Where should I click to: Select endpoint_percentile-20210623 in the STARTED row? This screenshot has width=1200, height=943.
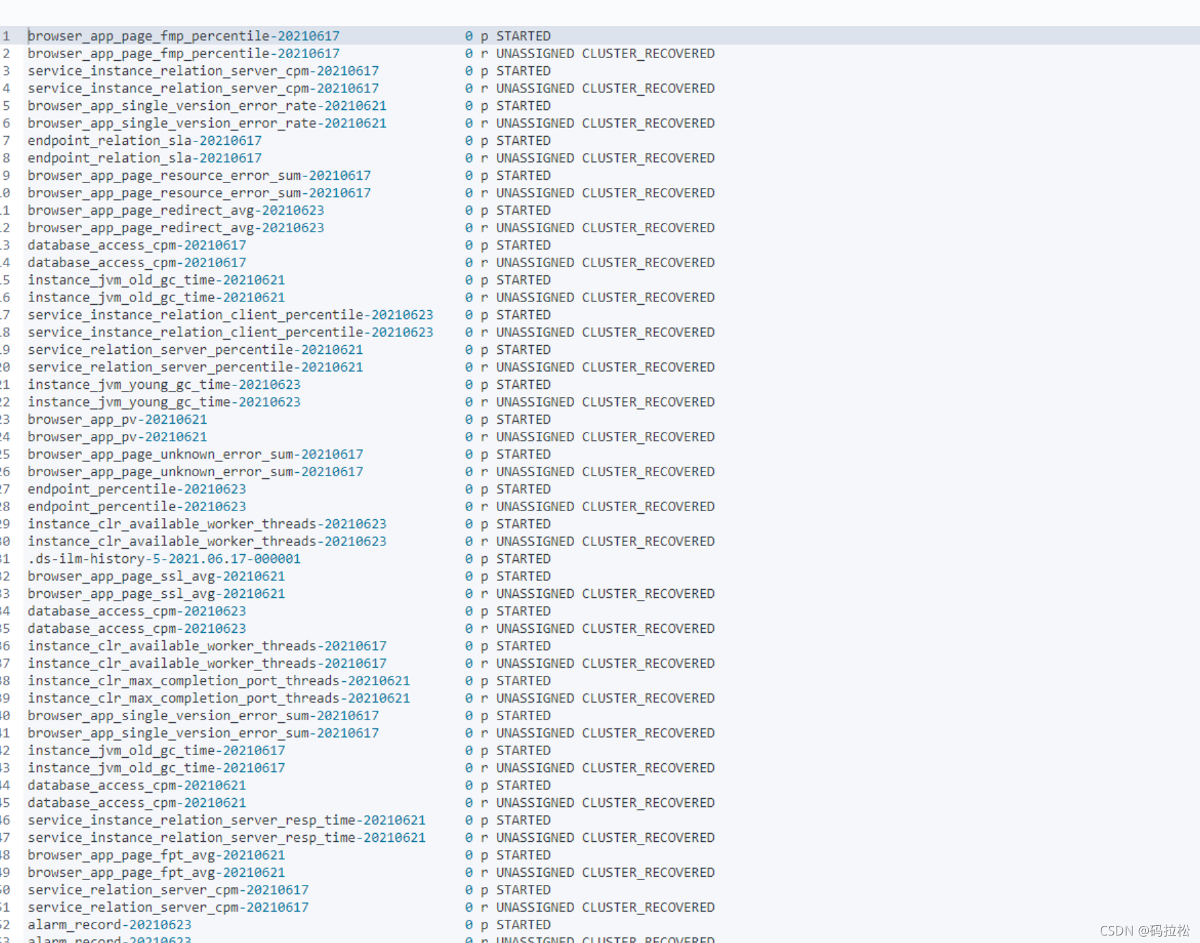point(137,489)
